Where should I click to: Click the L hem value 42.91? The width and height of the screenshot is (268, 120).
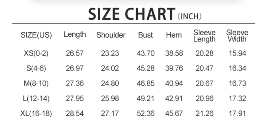pos(174,99)
